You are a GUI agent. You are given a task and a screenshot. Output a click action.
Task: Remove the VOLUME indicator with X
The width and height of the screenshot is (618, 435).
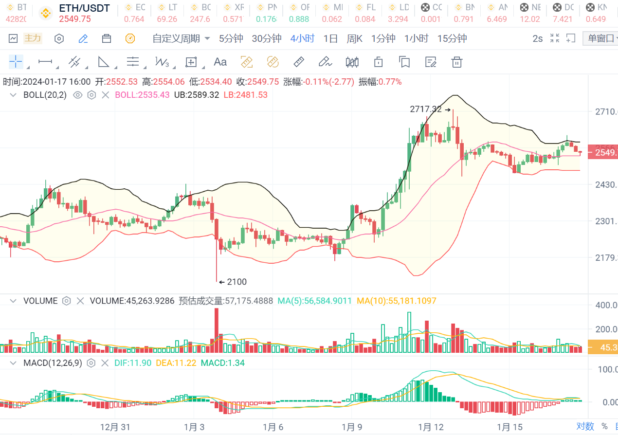click(x=81, y=301)
